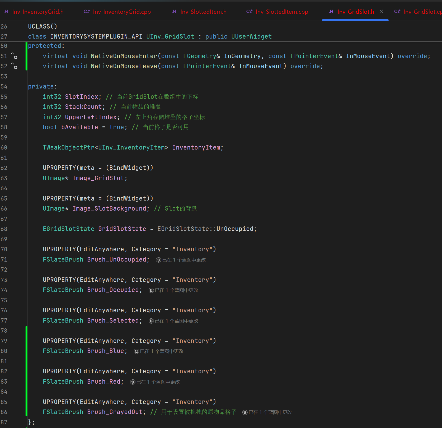Open blueprint usage hint next to Brush_GrayedOut
442x428 pixels.
[x=267, y=412]
